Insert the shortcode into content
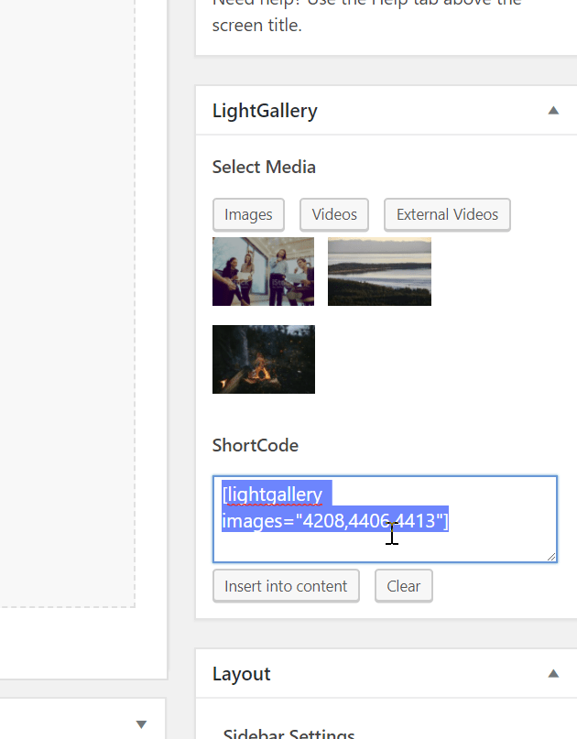This screenshot has height=739, width=577. click(286, 585)
